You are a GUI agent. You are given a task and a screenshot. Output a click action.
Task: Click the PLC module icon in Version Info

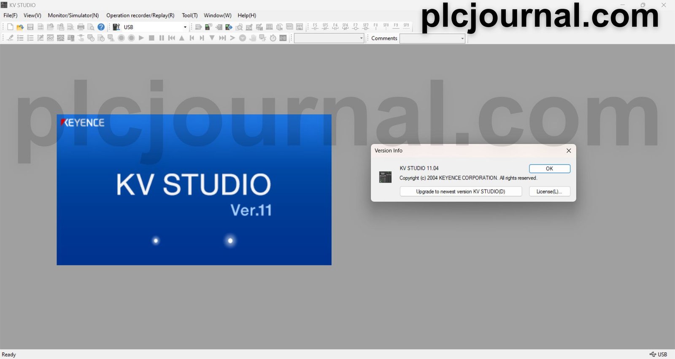tap(385, 177)
